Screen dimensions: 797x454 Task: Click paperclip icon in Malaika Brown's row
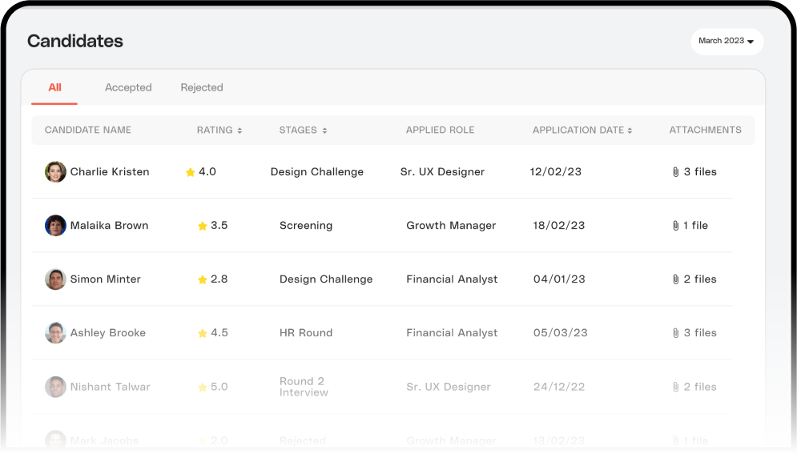coord(676,226)
